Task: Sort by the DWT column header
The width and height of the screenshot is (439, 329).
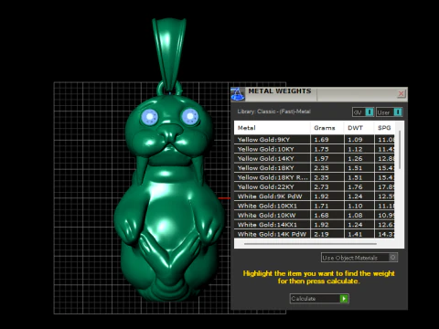Action: pos(359,128)
